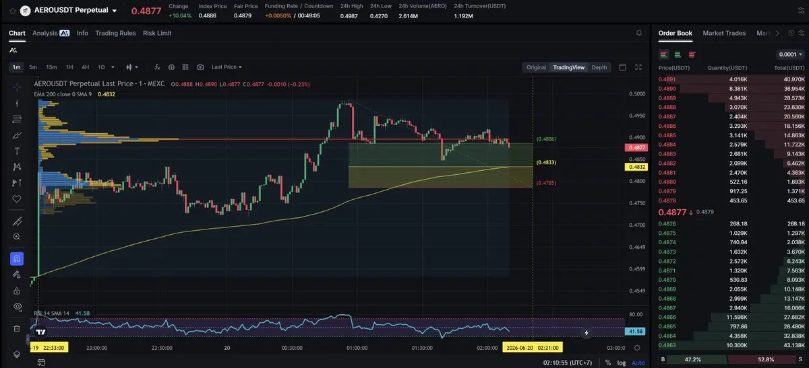Select the 15m timeframe
Image resolution: width=809 pixels, height=368 pixels.
click(x=51, y=67)
